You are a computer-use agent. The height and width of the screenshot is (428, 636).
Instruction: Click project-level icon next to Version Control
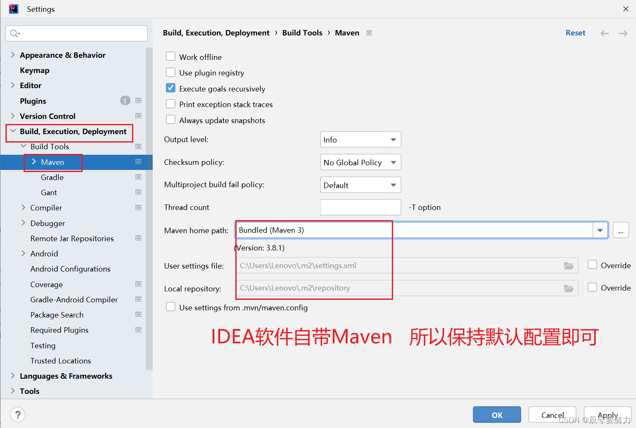pyautogui.click(x=138, y=116)
